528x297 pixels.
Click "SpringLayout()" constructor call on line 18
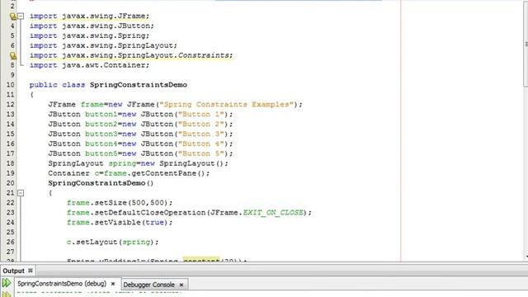(x=191, y=163)
